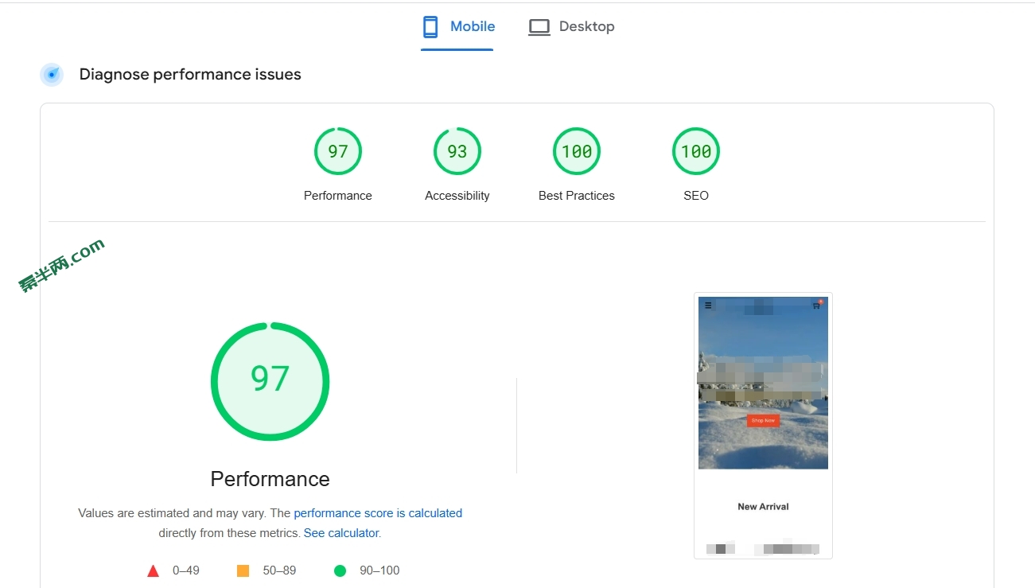The image size is (1035, 588).
Task: Select the Performance 97 score gauge at top
Action: point(338,151)
